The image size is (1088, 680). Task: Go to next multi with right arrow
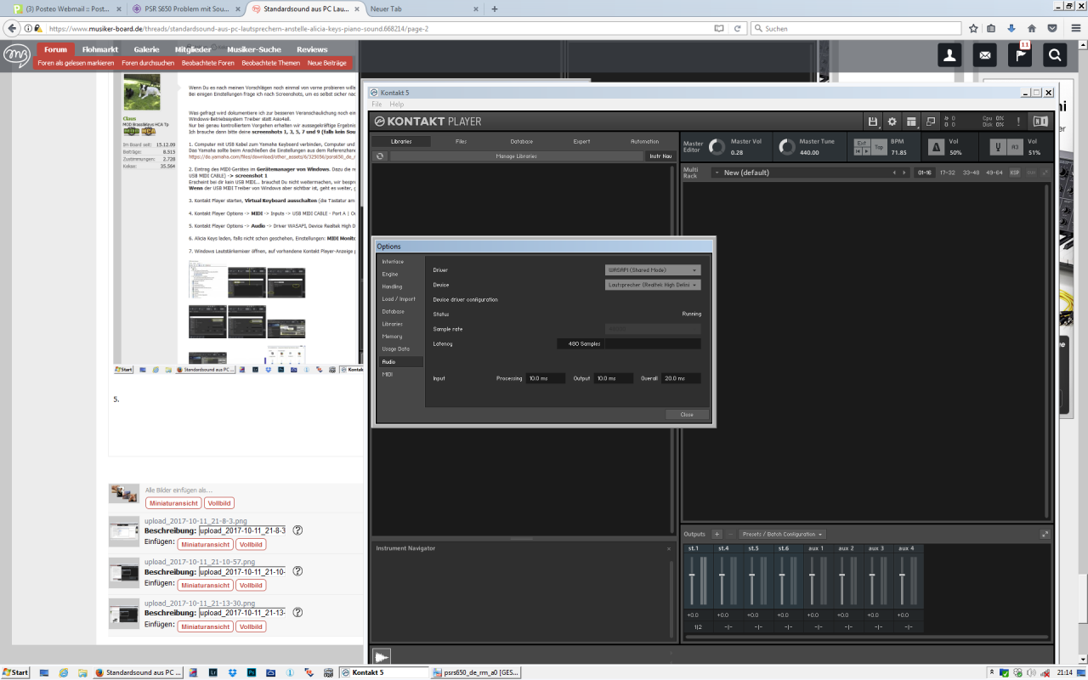pyautogui.click(x=905, y=173)
